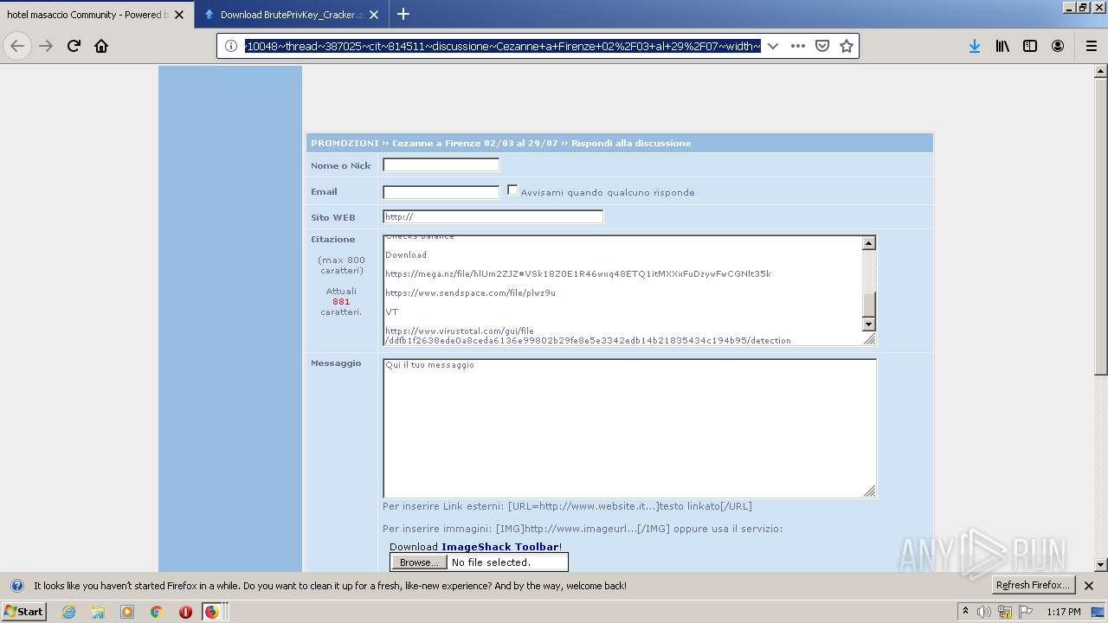The width and height of the screenshot is (1108, 623).
Task: Click Browse to select a file
Action: 419,562
